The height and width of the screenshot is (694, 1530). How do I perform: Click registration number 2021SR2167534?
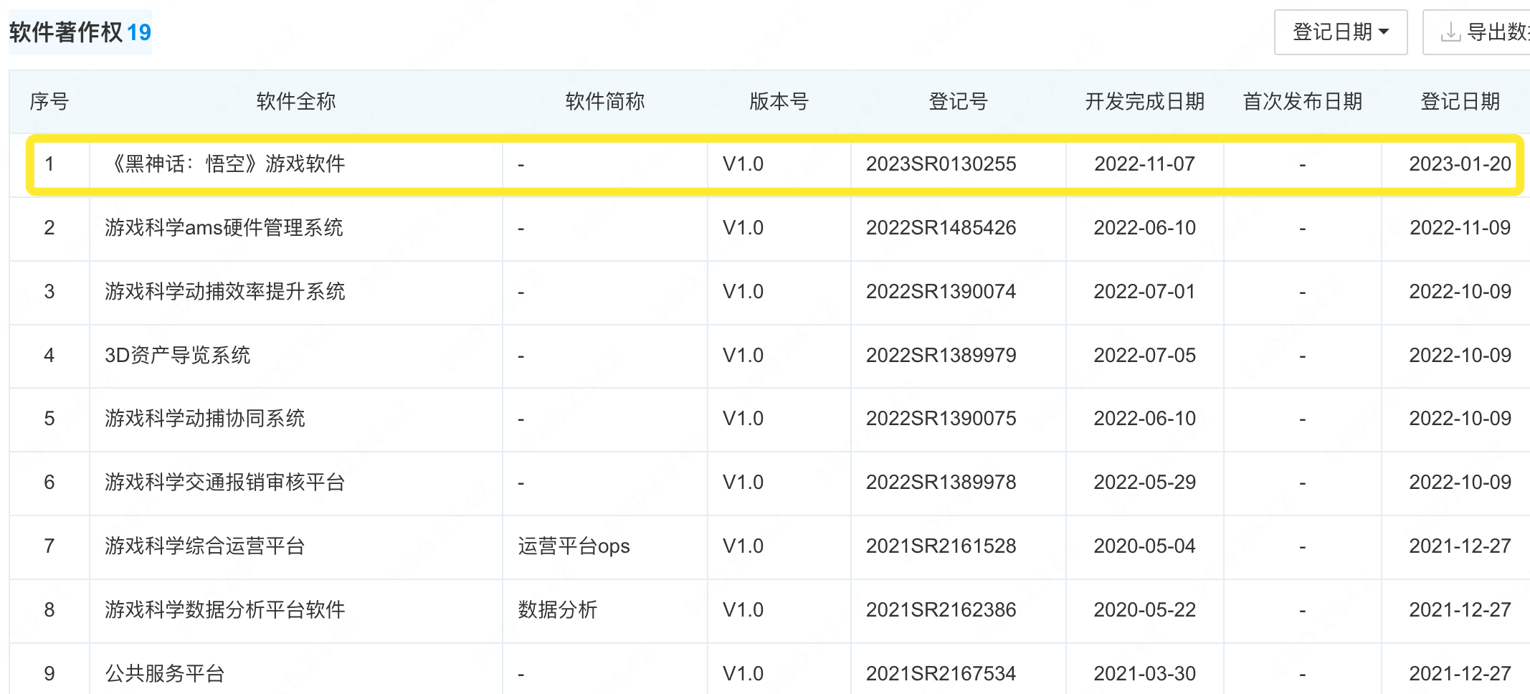941,674
